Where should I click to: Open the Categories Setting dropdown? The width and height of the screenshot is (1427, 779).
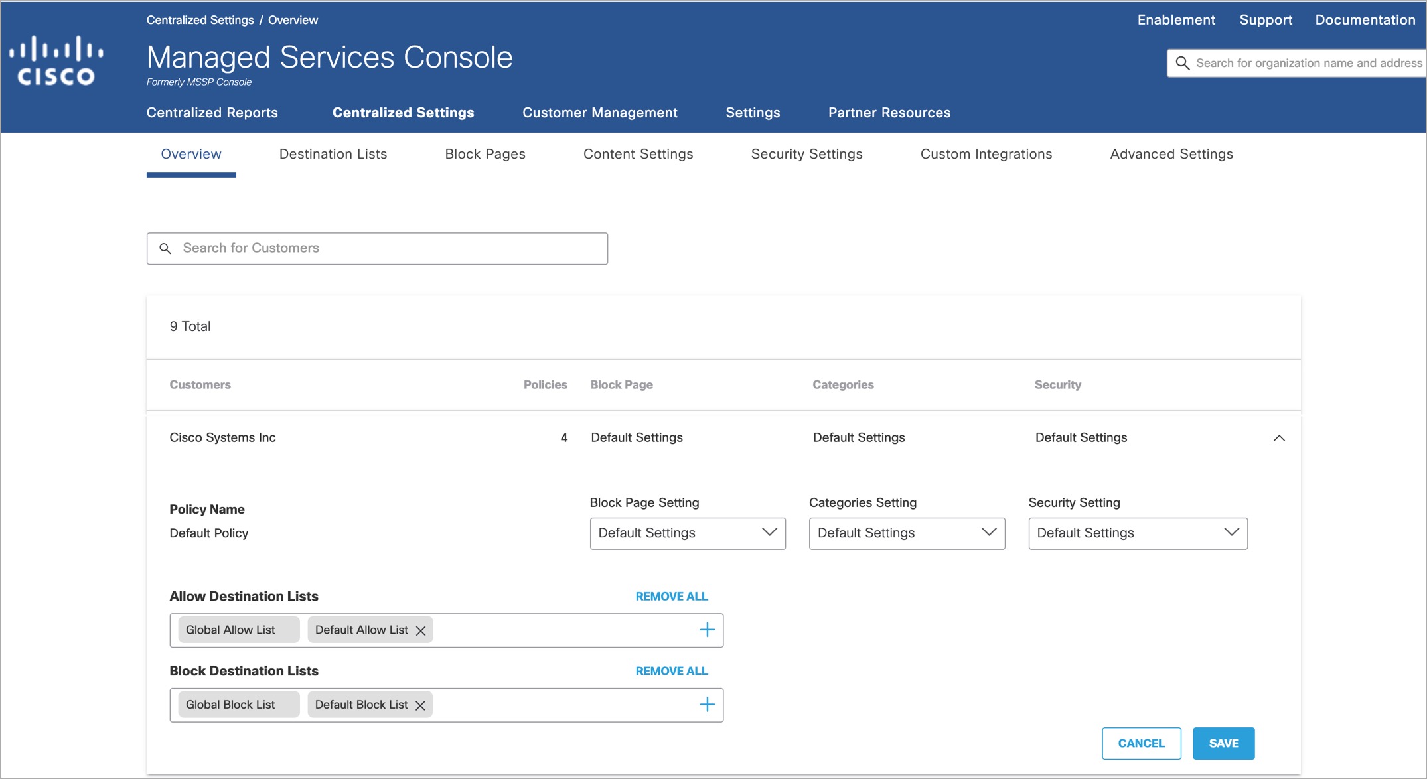(906, 533)
